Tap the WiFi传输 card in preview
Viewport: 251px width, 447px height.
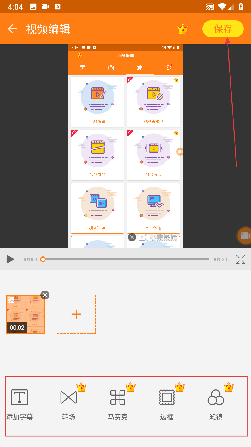[x=153, y=208]
